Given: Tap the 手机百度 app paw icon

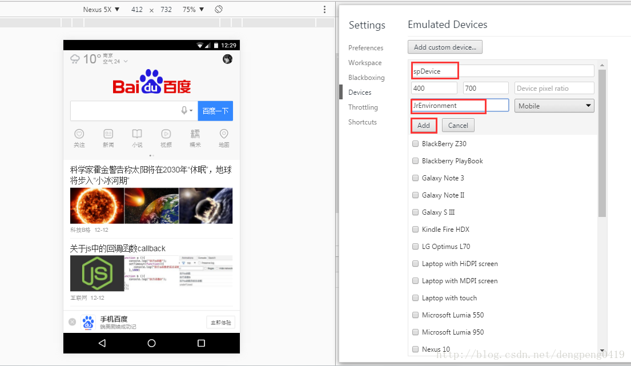Looking at the screenshot, I should [x=88, y=322].
